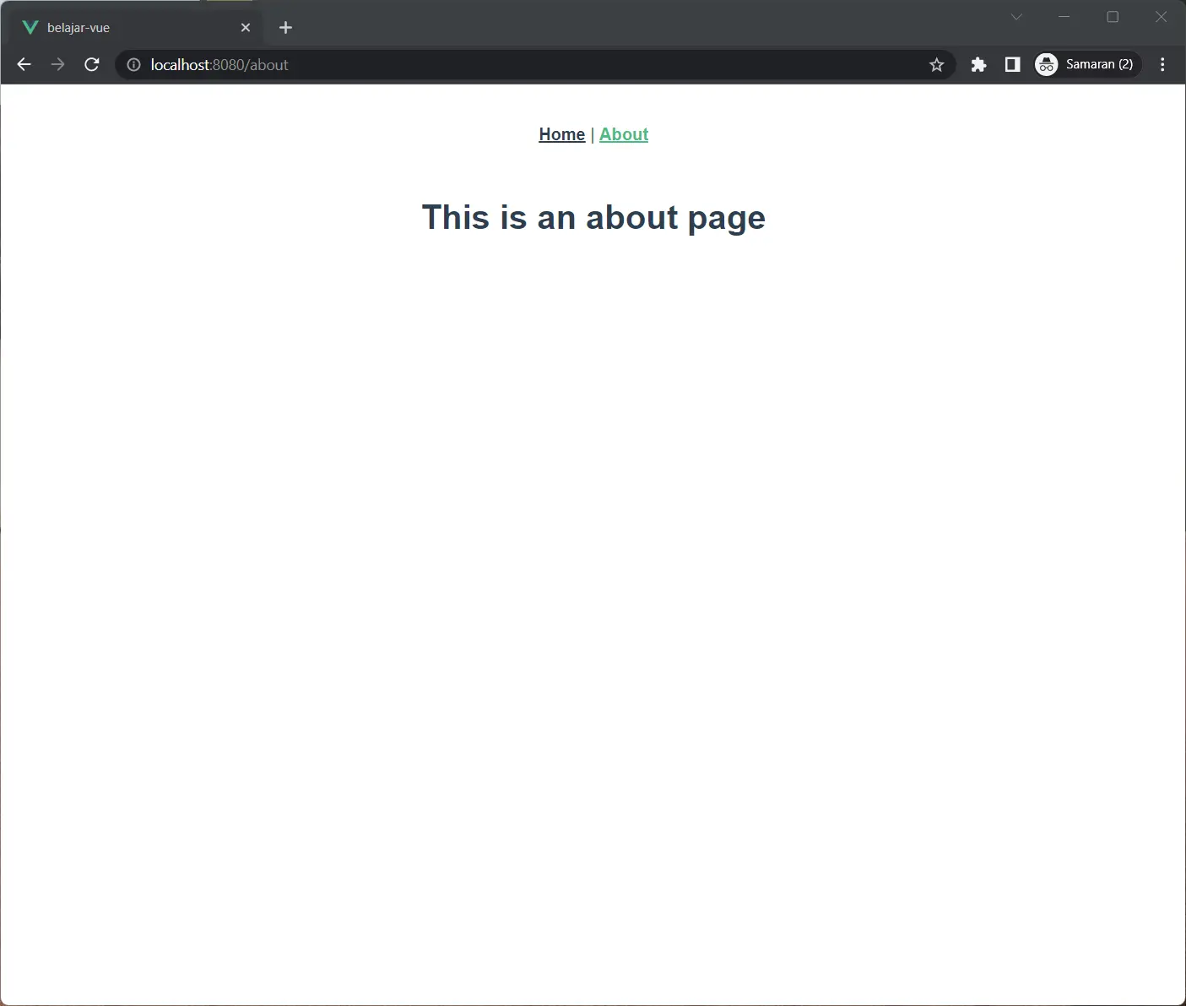Select the belajar-vue tab
The height and width of the screenshot is (1006, 1186).
pyautogui.click(x=136, y=28)
